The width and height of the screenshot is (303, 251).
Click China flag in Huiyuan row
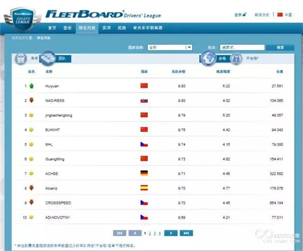(x=144, y=86)
